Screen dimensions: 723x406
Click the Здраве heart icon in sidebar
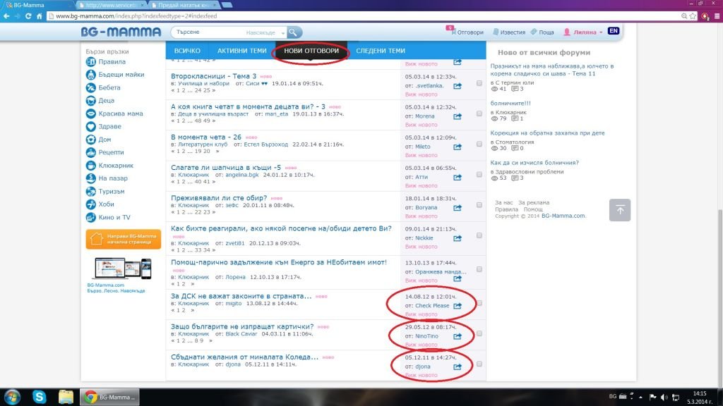coord(91,126)
